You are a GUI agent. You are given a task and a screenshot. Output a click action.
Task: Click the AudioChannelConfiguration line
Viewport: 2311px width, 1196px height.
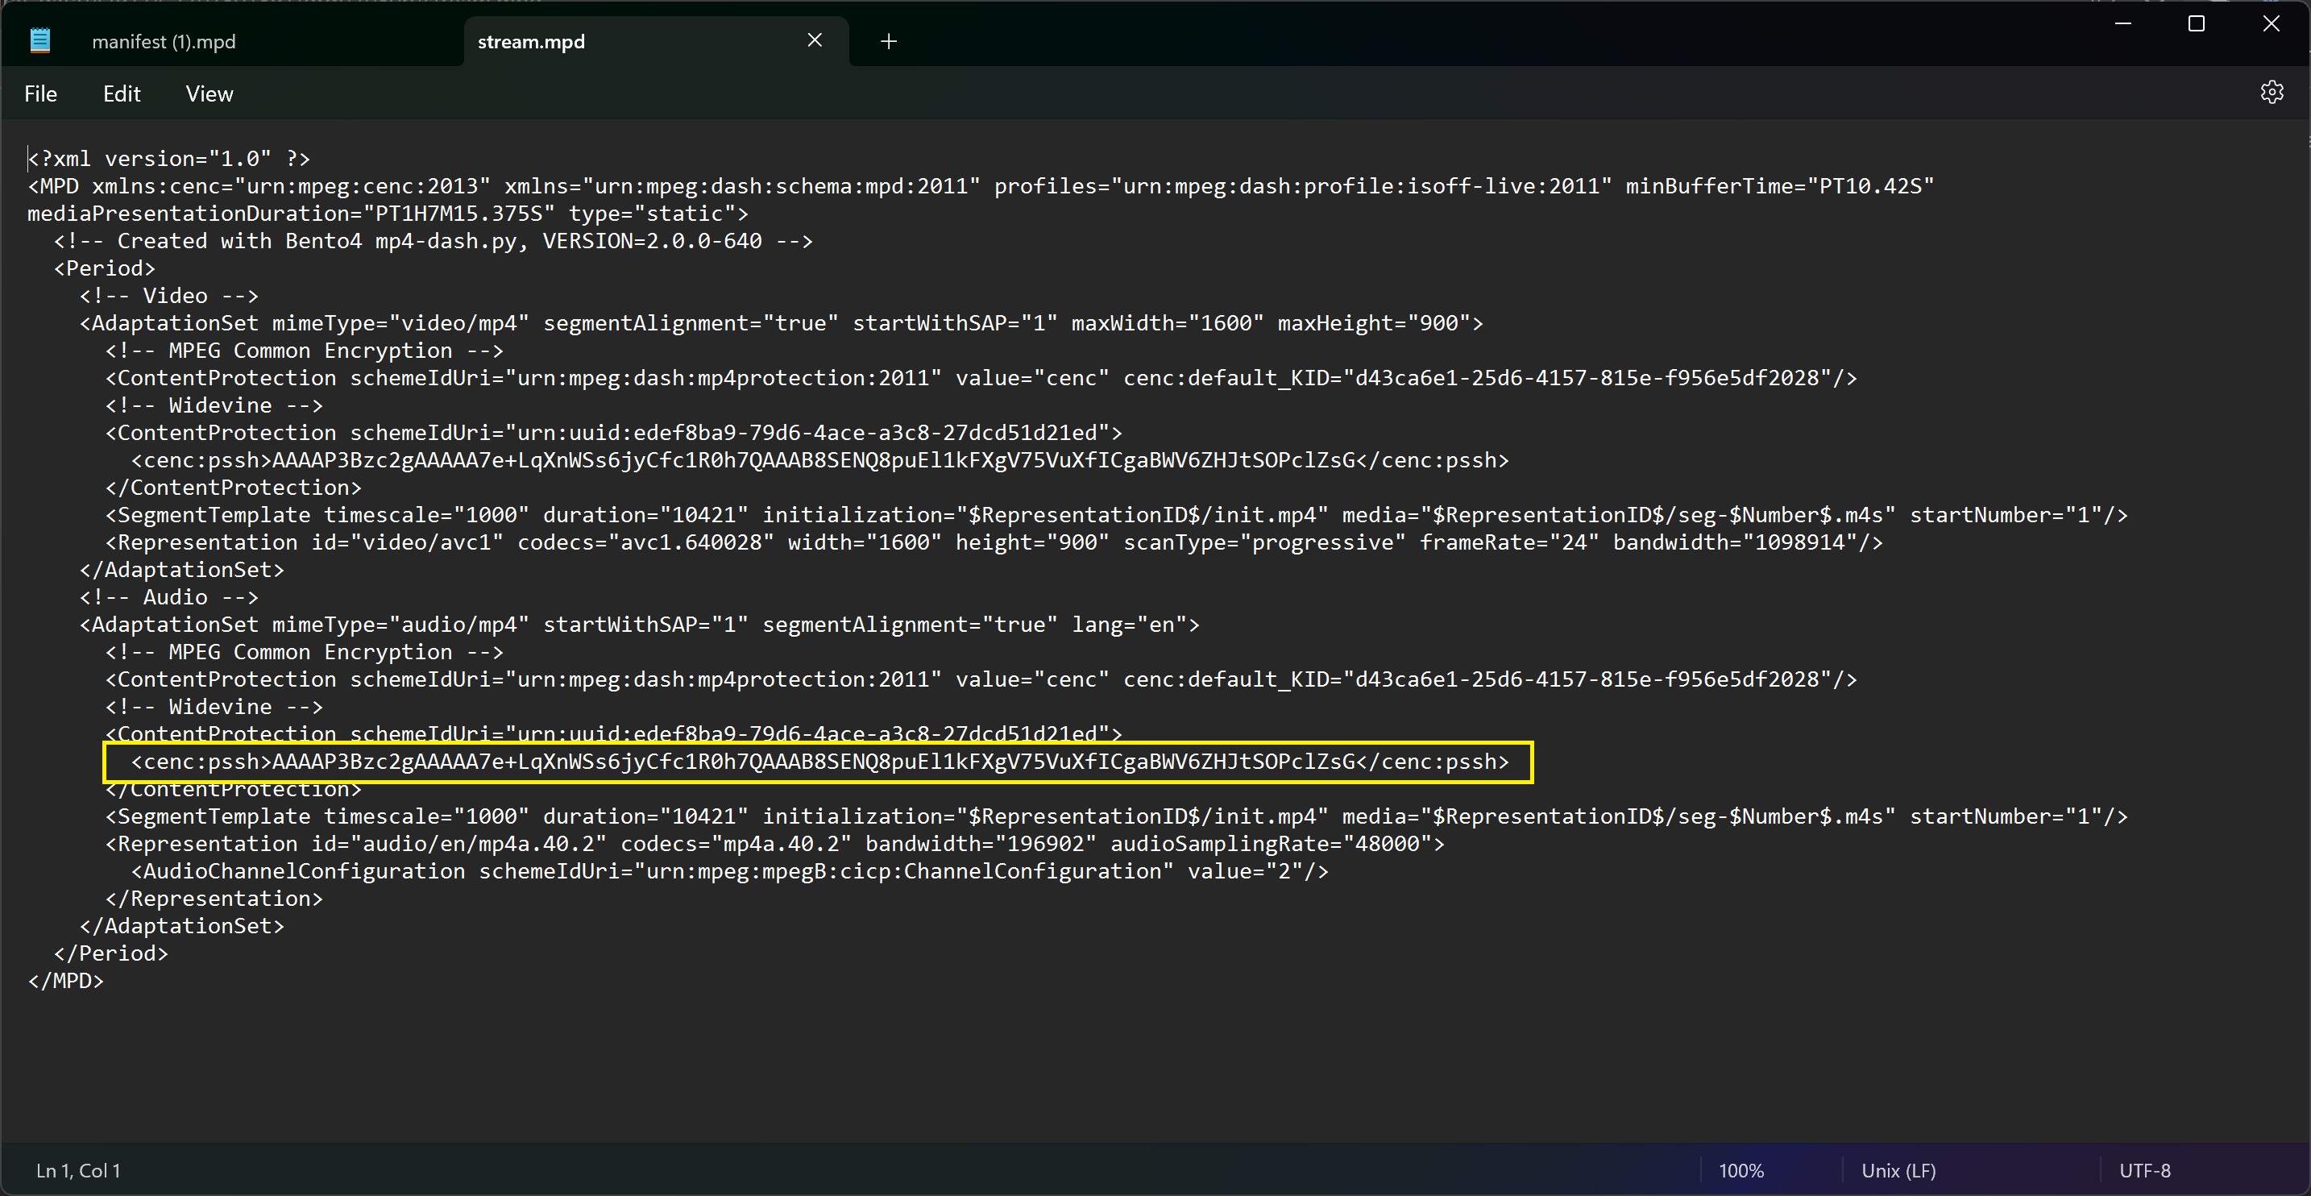pyautogui.click(x=729, y=871)
